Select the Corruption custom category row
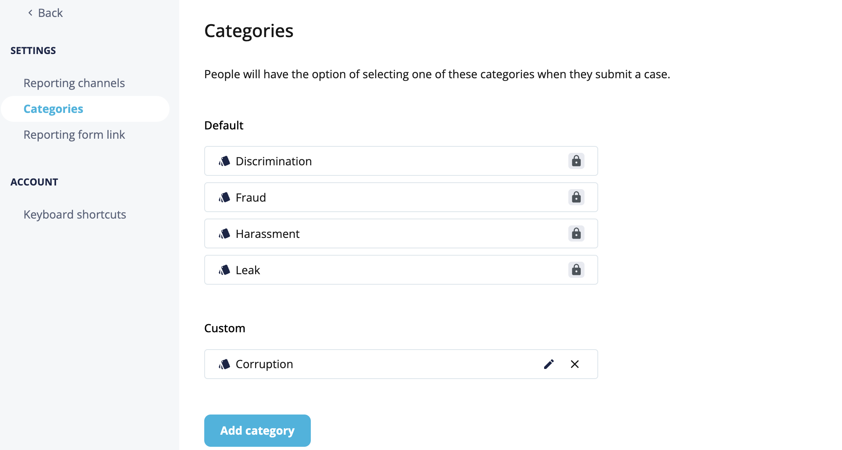Viewport: 842px width, 450px height. click(401, 364)
